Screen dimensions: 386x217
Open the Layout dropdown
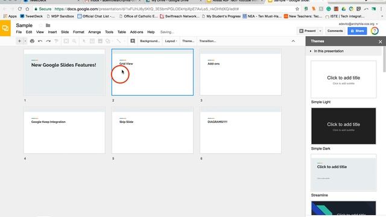[x=171, y=41]
